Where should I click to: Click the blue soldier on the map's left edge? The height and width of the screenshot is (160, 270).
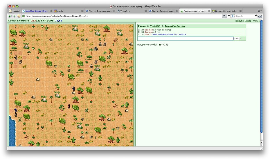[16, 110]
